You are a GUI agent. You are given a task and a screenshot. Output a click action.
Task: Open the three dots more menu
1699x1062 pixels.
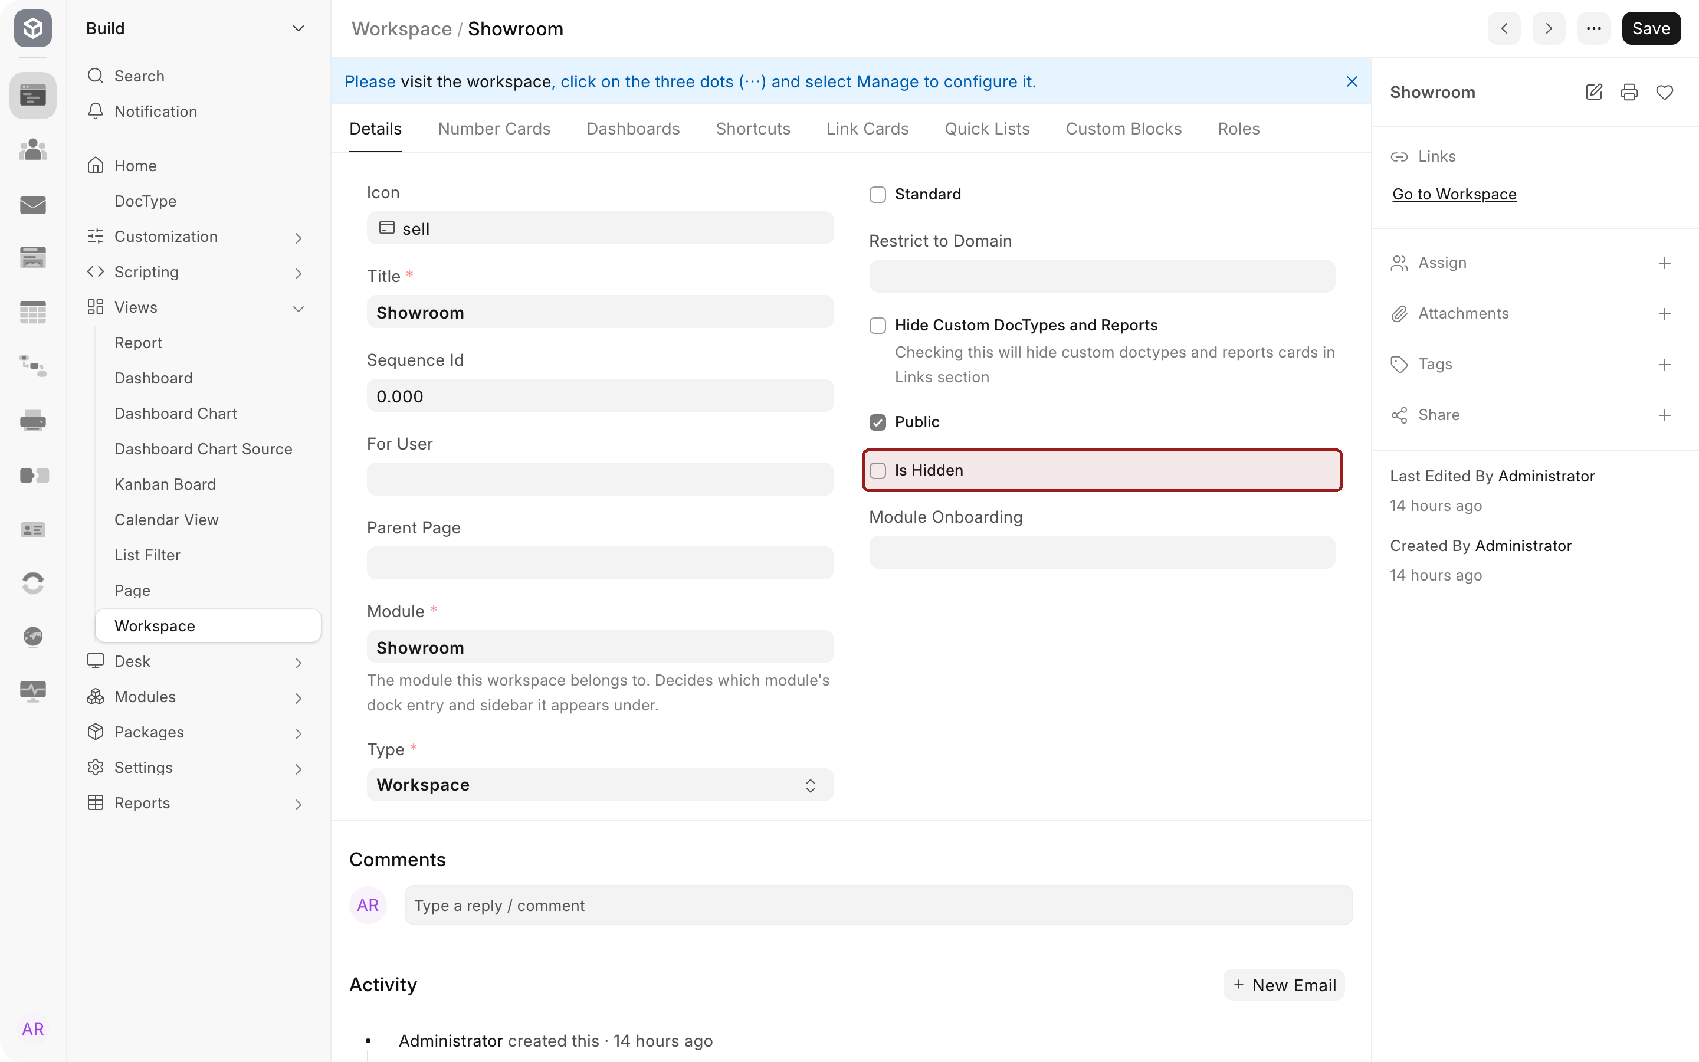[1593, 29]
